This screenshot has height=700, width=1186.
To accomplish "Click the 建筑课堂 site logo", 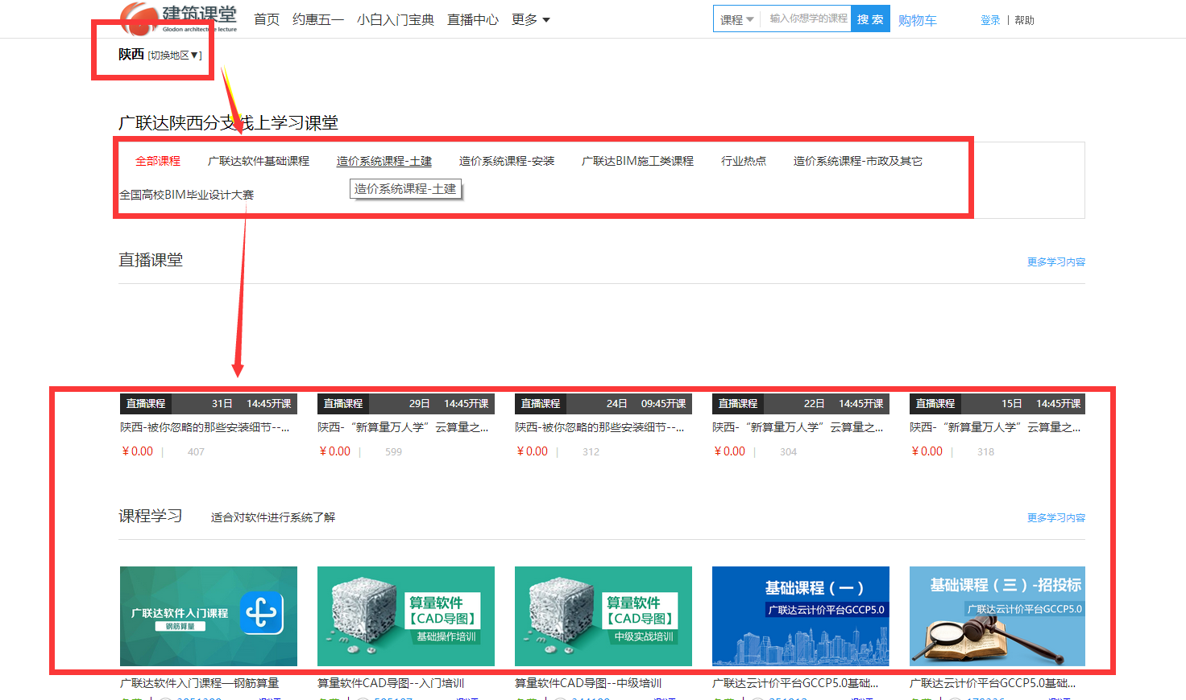I will click(x=179, y=19).
